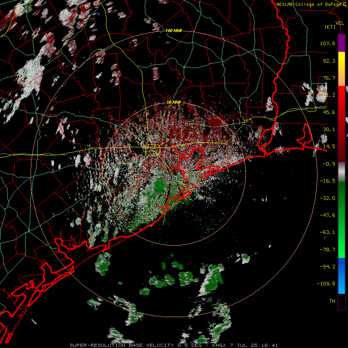
Task: Click the 30.1 legend value
Action: click(x=329, y=130)
